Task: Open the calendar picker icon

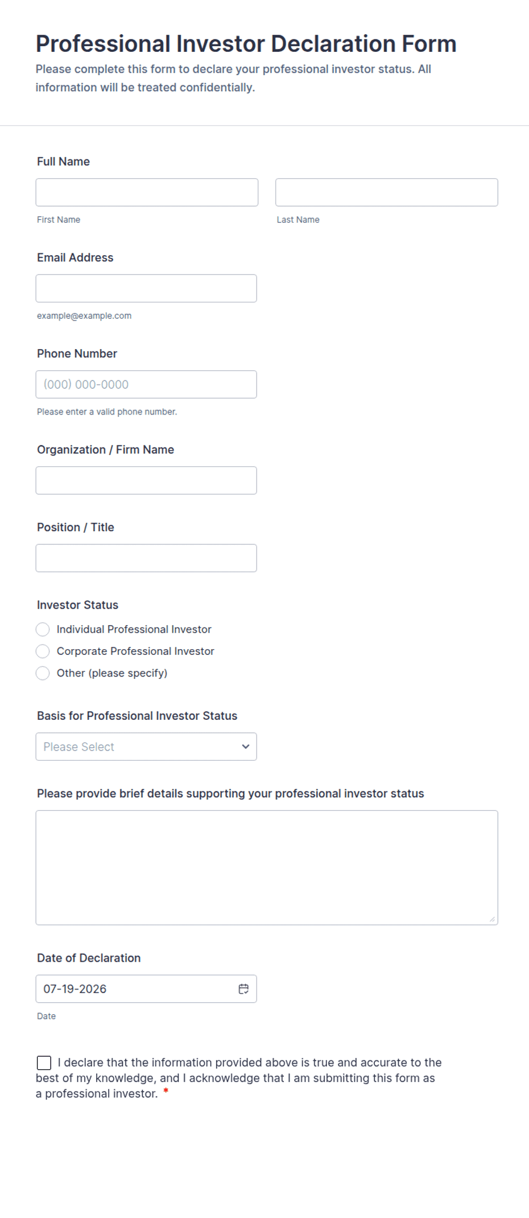Action: [243, 989]
